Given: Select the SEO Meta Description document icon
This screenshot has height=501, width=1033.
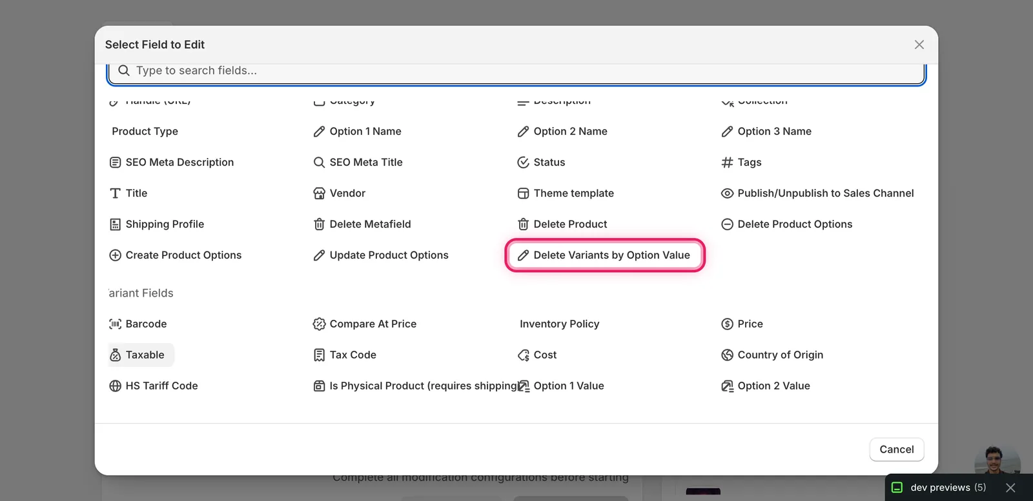Looking at the screenshot, I should pyautogui.click(x=115, y=162).
